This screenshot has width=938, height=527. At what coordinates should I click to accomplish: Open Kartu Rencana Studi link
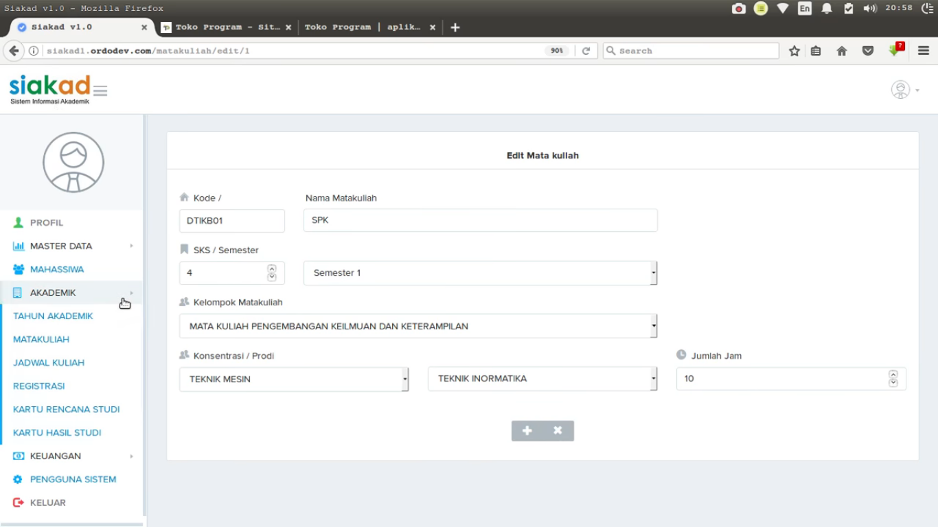pyautogui.click(x=66, y=409)
